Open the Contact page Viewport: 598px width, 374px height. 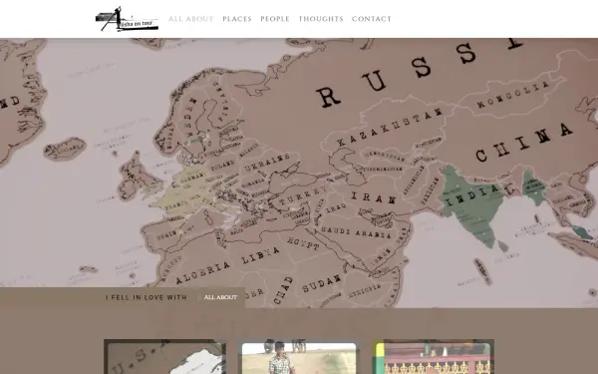(x=372, y=19)
